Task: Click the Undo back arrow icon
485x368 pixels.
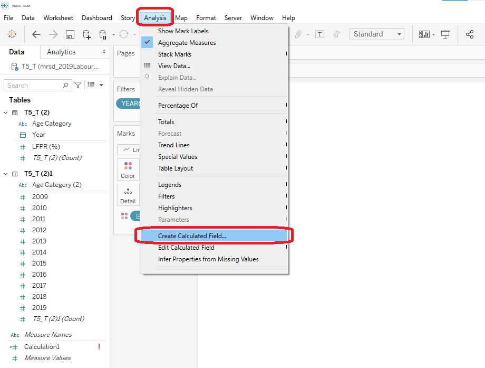Action: (36, 34)
